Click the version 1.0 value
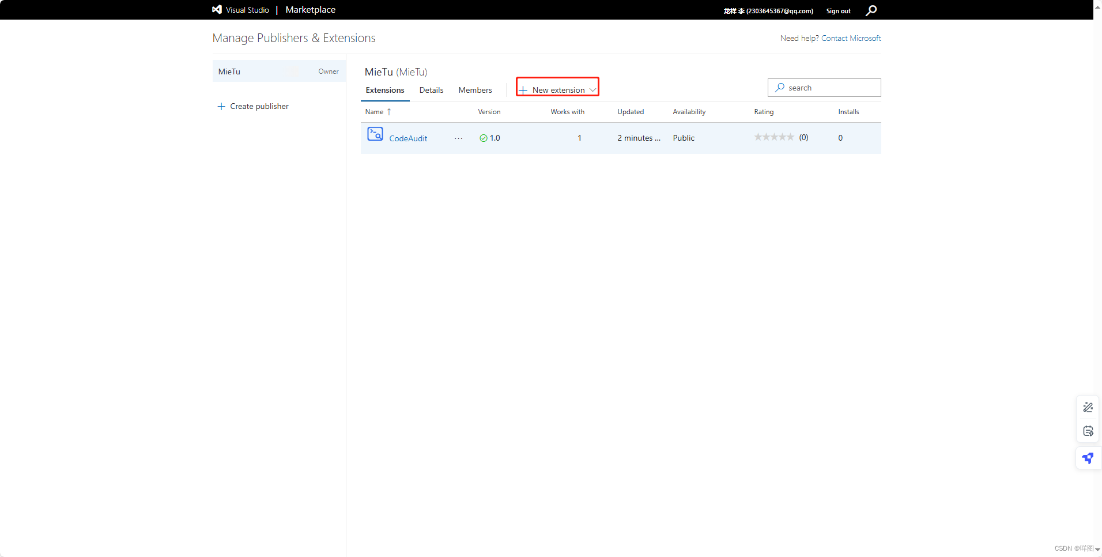Screen dimensions: 1102x557 click(x=495, y=138)
